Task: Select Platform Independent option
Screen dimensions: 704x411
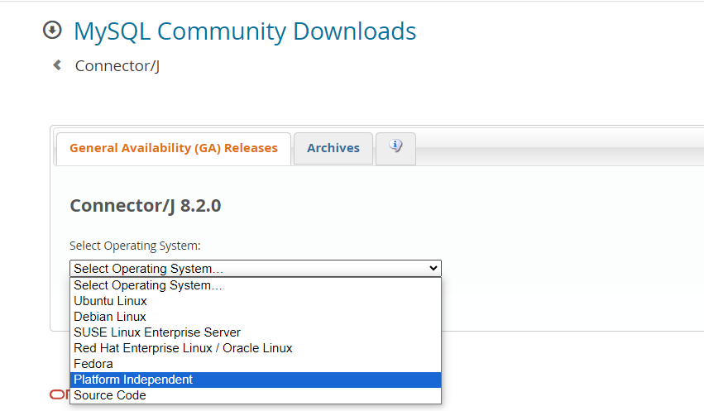Action: (256, 380)
